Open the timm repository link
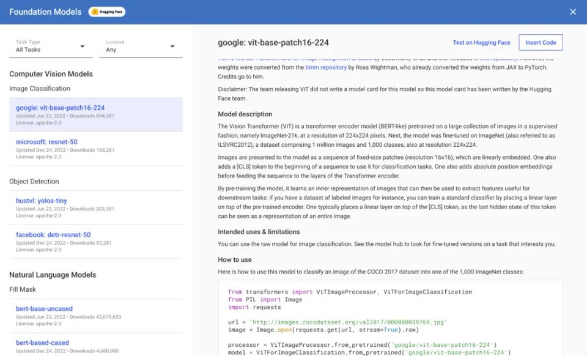The width and height of the screenshot is (587, 356). (x=326, y=67)
